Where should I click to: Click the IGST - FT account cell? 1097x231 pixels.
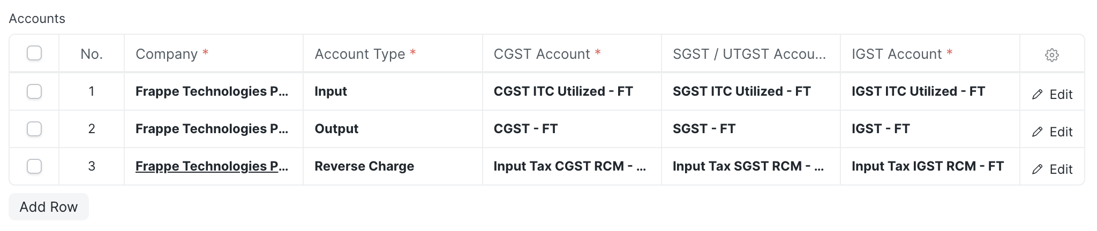(930, 129)
